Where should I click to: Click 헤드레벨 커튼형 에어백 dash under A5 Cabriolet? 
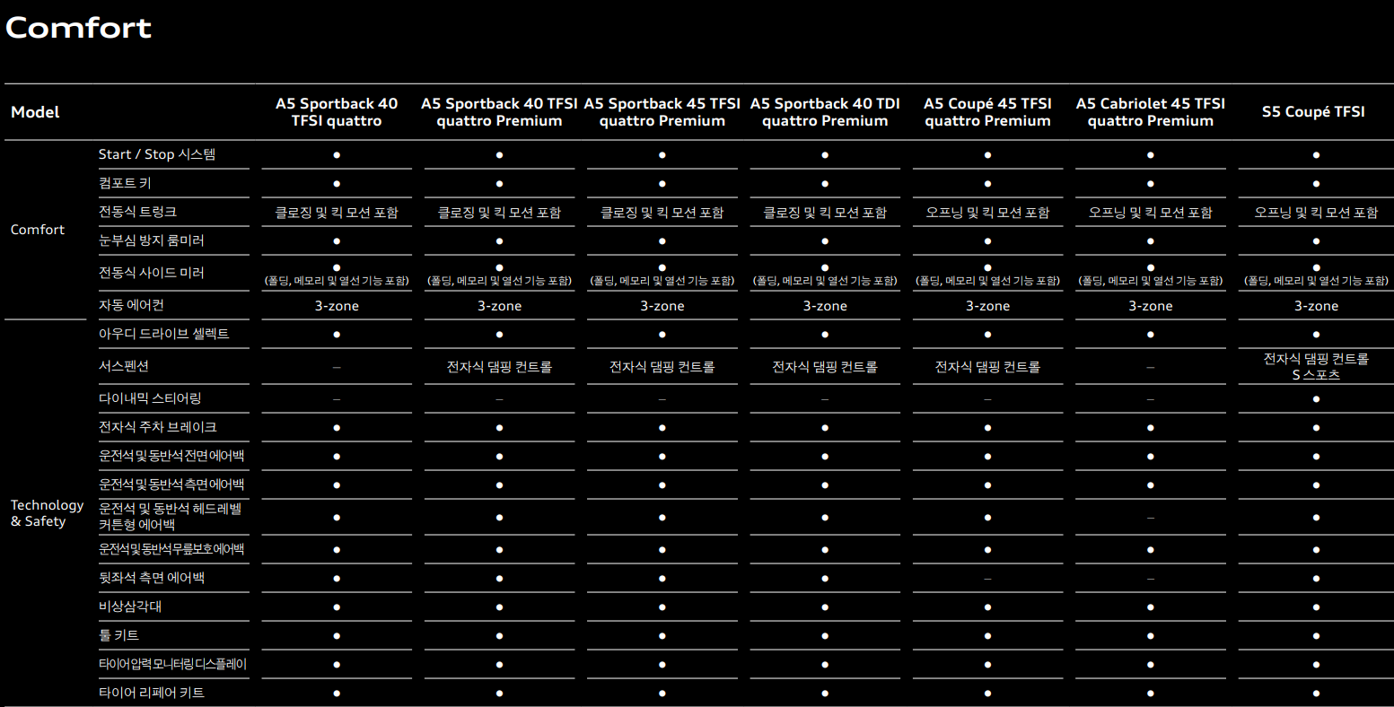tap(1151, 518)
